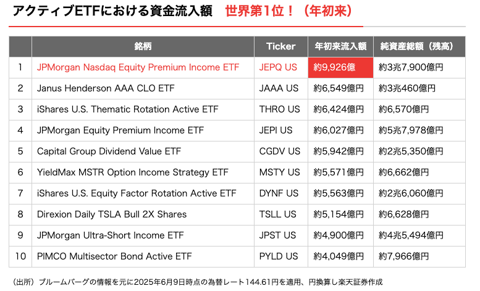Click the DYNF US ticker cell
The width and height of the screenshot is (480, 291).
279,193
